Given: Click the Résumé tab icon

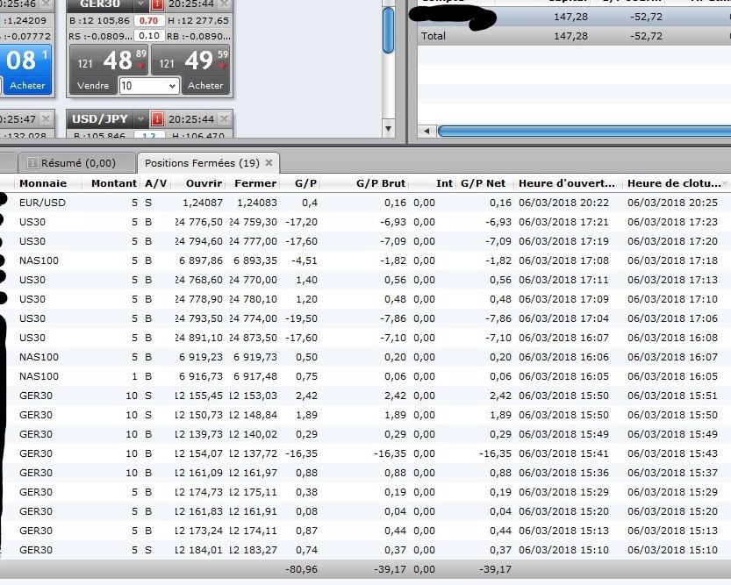Looking at the screenshot, I should (x=32, y=163).
